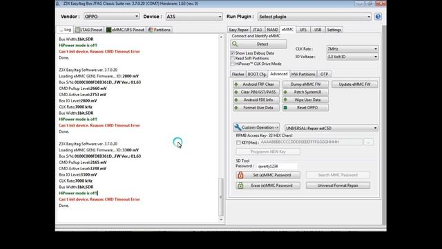The height and width of the screenshot is (249, 442).
Task: Click the Custom Operation button
Action: pos(256,127)
